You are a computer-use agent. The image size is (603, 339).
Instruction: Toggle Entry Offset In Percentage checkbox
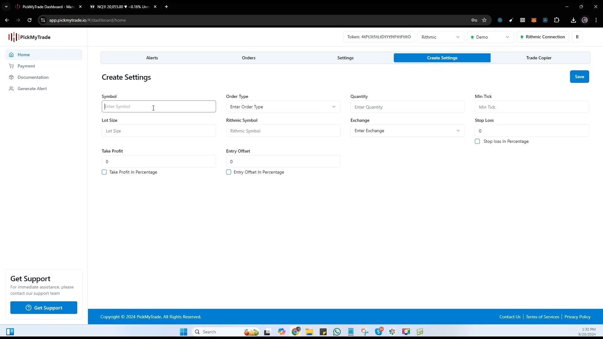point(229,172)
